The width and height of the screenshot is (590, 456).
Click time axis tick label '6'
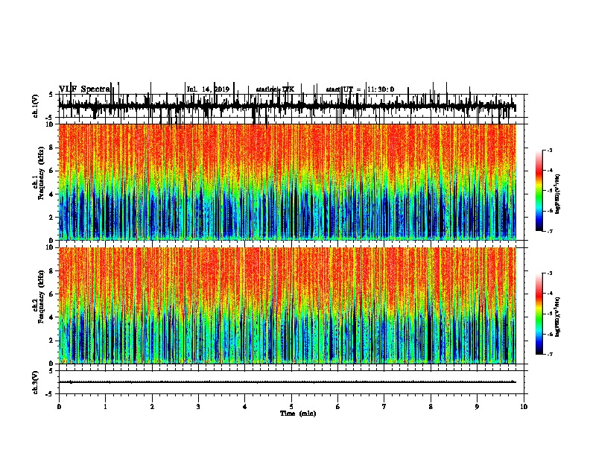(338, 407)
